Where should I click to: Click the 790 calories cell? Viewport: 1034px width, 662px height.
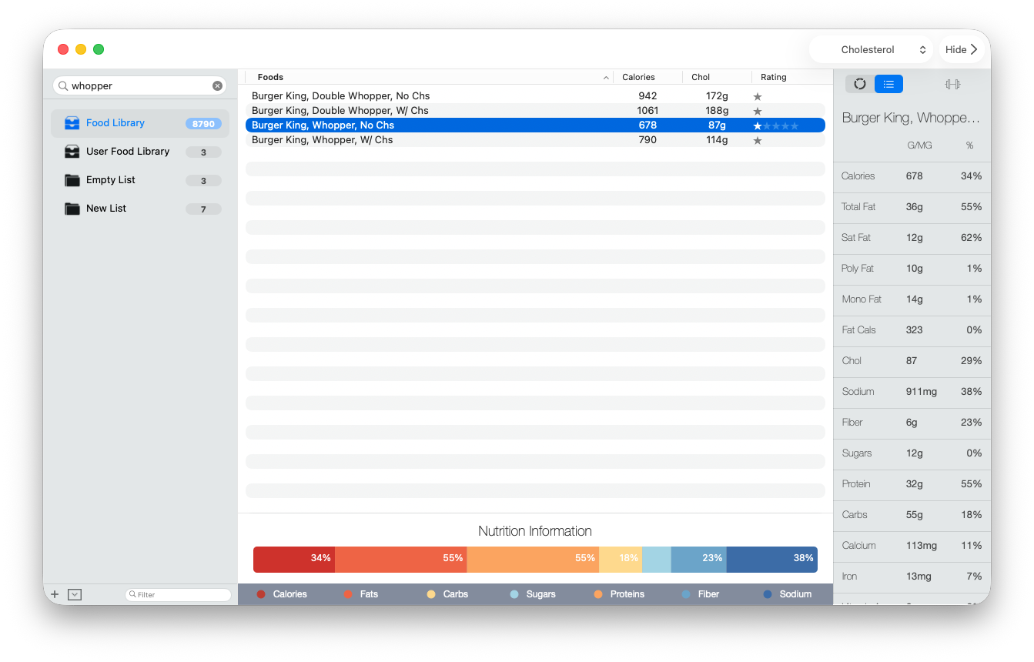click(x=648, y=140)
